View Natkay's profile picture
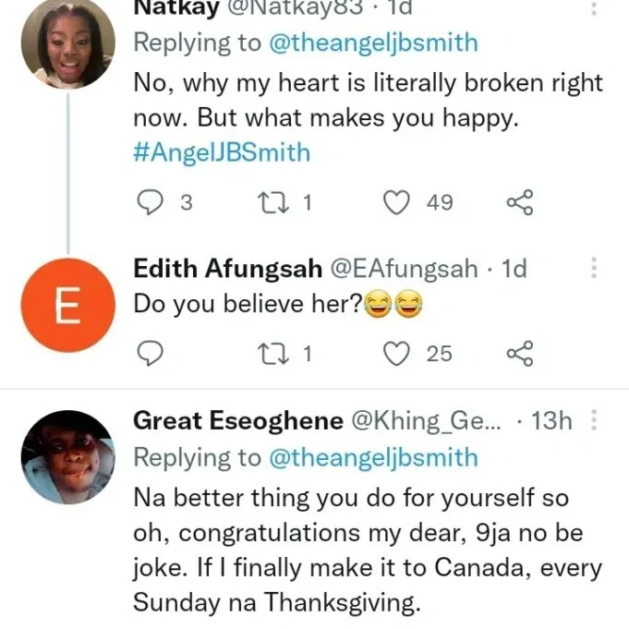 click(x=67, y=44)
